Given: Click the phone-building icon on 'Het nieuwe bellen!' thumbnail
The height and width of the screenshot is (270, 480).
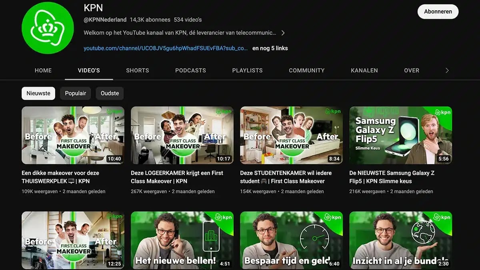Looking at the screenshot, I should tap(211, 236).
